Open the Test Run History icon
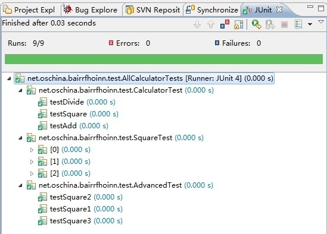Viewport: 327px width, 234px height. click(298, 24)
